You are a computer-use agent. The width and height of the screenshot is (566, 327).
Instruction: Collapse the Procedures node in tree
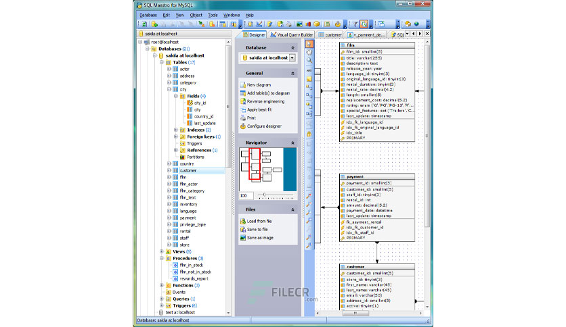point(162,258)
